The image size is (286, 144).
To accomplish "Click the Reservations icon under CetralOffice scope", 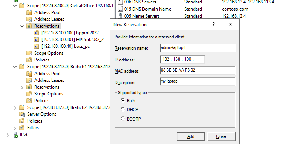I will tap(29, 26).
